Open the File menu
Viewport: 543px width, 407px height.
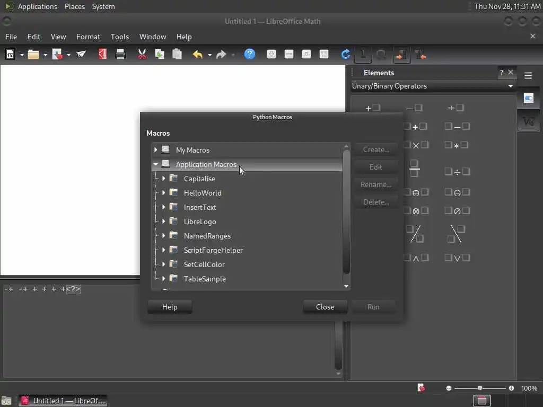click(11, 37)
